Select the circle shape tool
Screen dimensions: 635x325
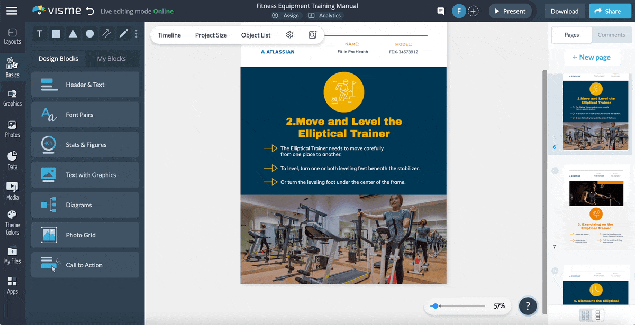coord(89,34)
